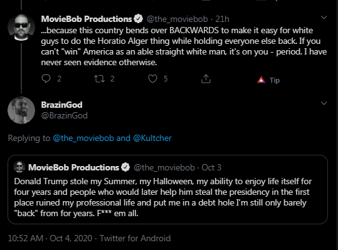Click the small avatar in quoted tweet

[19, 167]
